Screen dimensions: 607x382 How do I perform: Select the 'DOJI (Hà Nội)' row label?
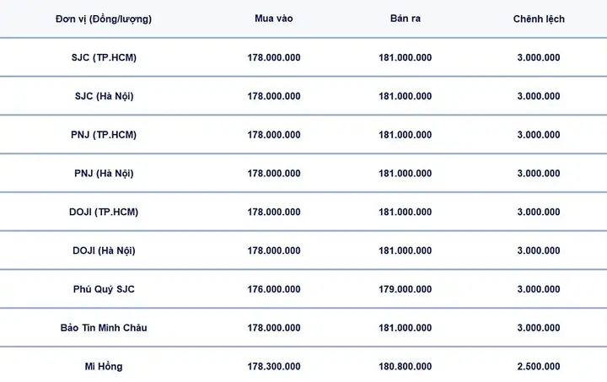[x=104, y=250]
